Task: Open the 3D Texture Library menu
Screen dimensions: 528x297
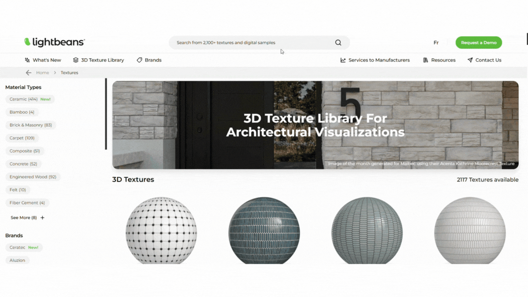Action: (x=99, y=60)
